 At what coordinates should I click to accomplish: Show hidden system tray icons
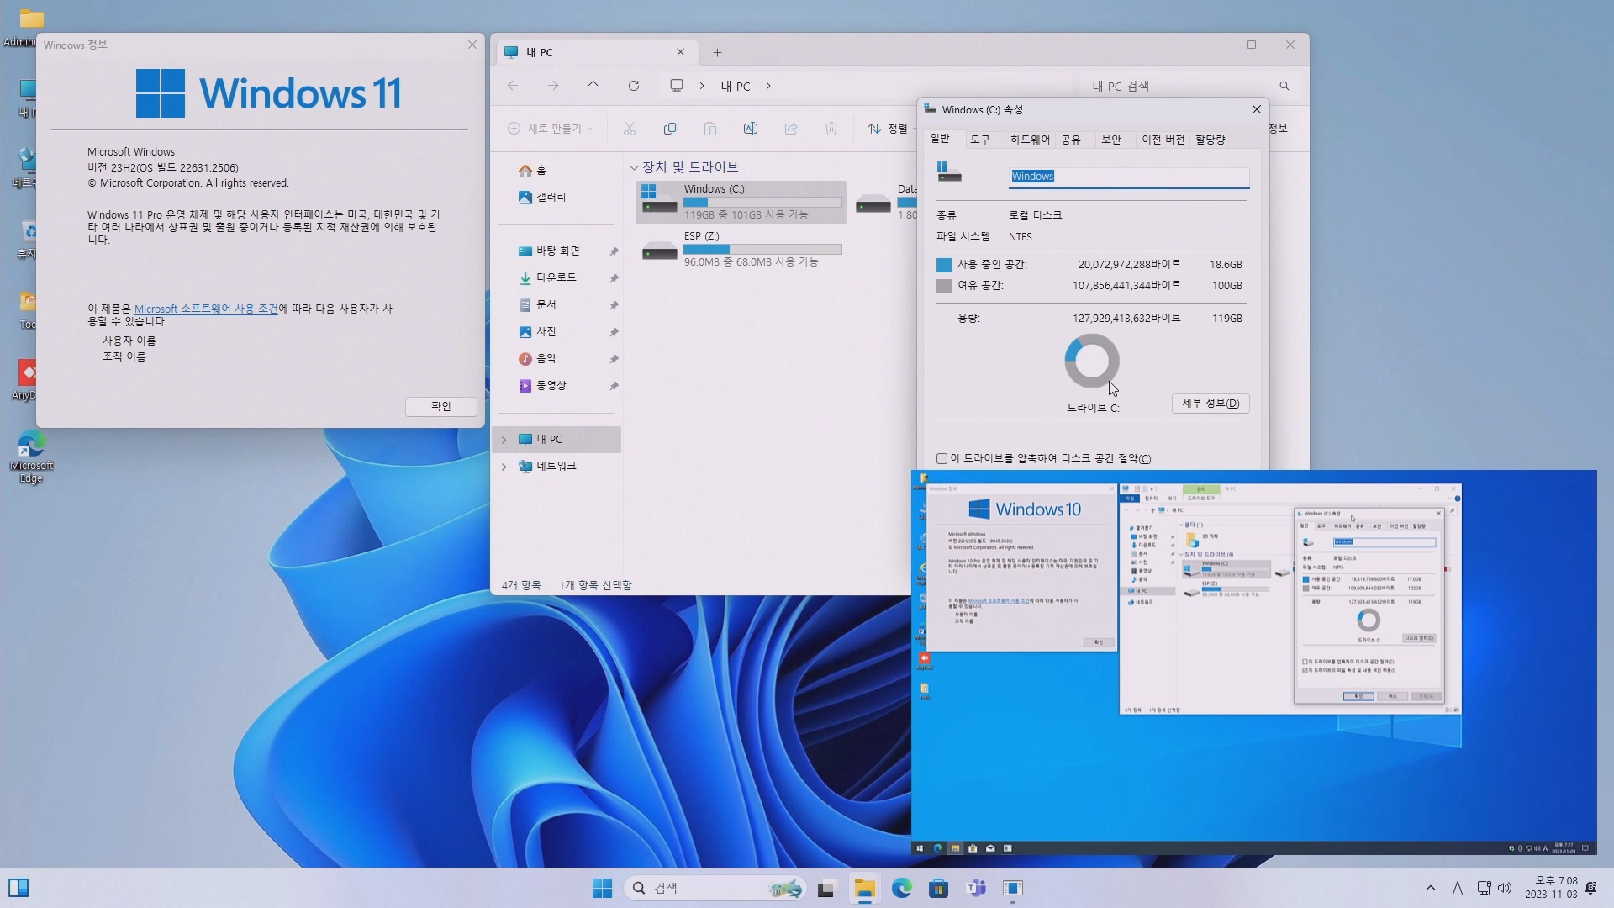[1431, 888]
